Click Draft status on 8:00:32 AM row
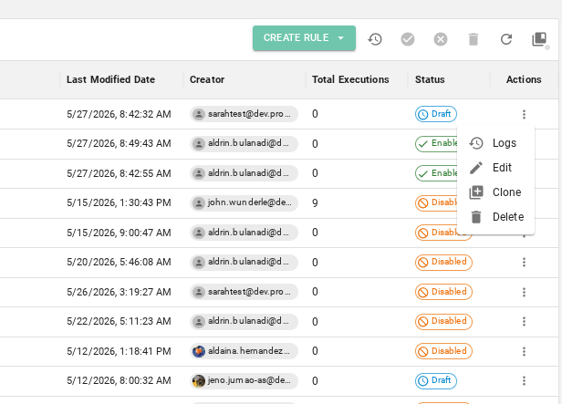The image size is (562, 404). 436,380
